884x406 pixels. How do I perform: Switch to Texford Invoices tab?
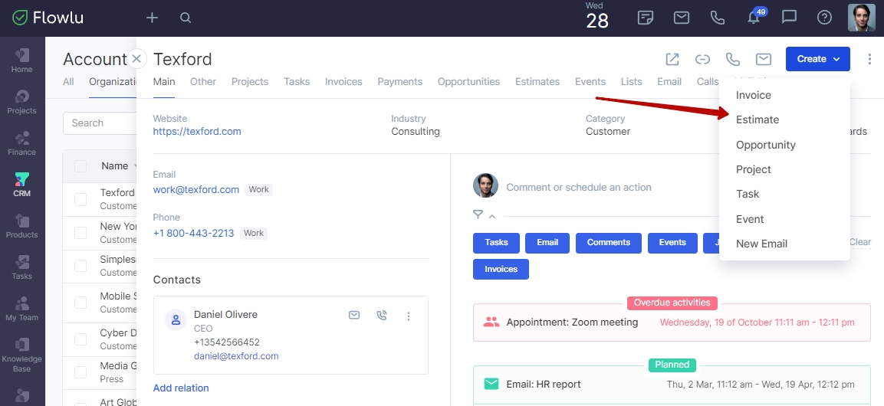[x=343, y=82]
